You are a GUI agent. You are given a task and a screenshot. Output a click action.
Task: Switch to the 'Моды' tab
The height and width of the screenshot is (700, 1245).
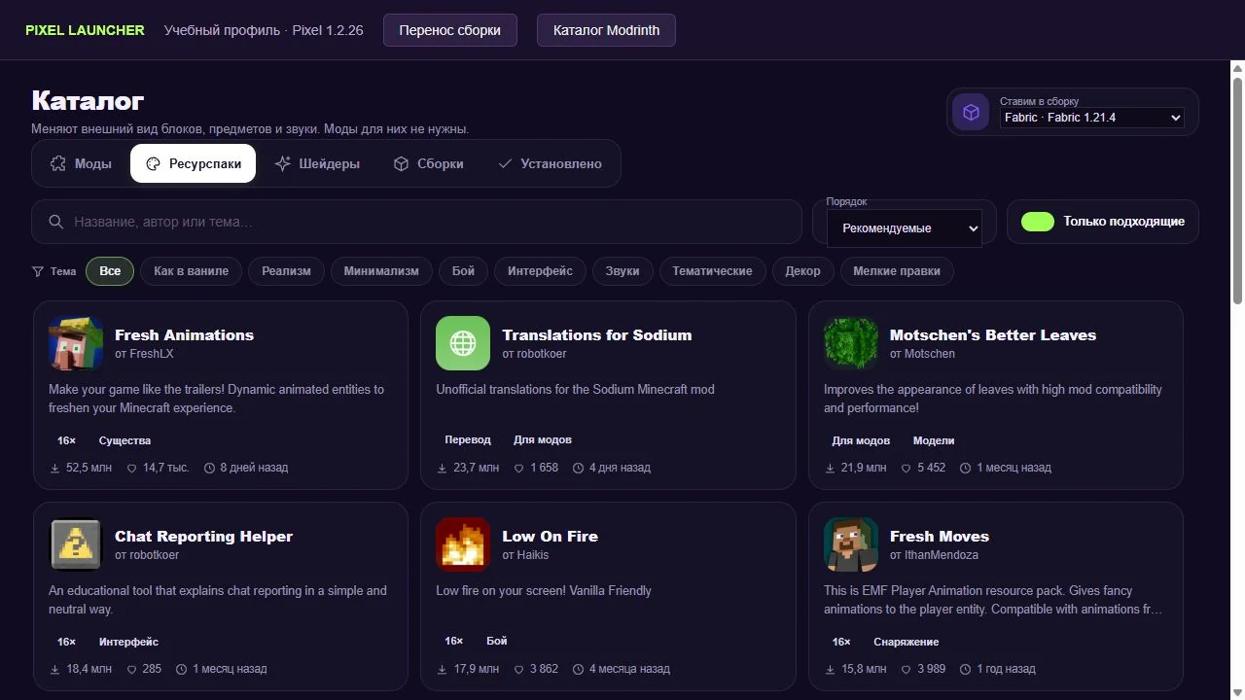click(x=82, y=163)
